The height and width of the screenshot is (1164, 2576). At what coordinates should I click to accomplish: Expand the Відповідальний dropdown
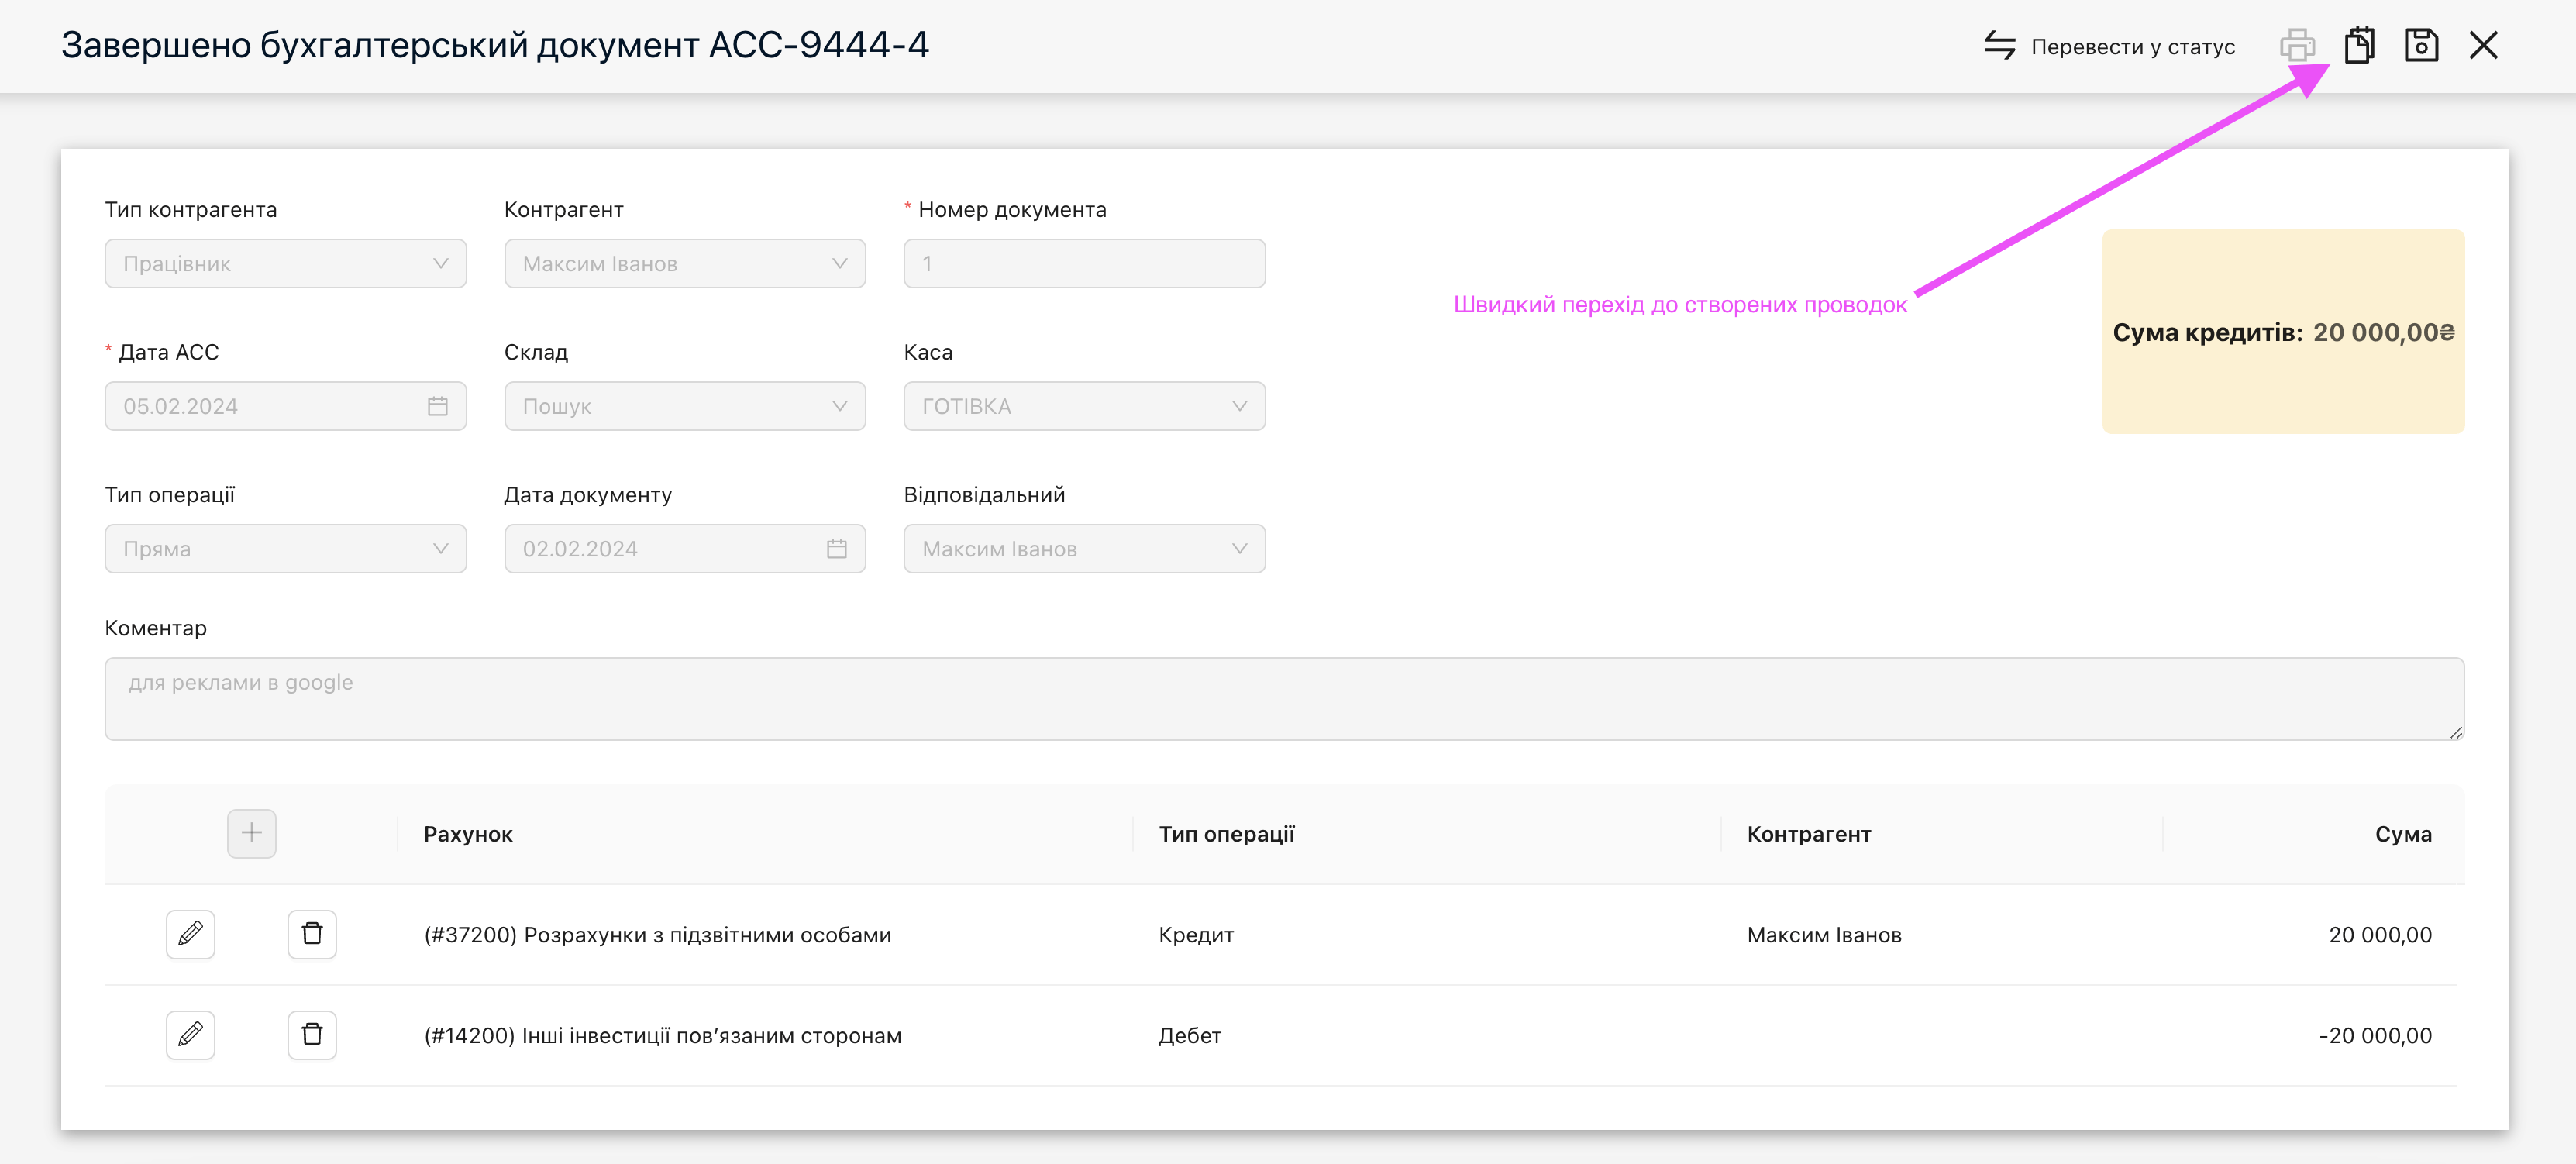click(1084, 549)
